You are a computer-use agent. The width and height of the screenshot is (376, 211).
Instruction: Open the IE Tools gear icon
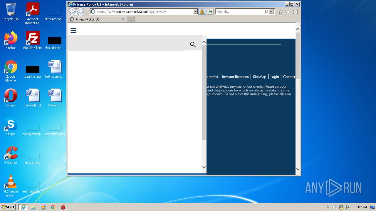coord(296,12)
